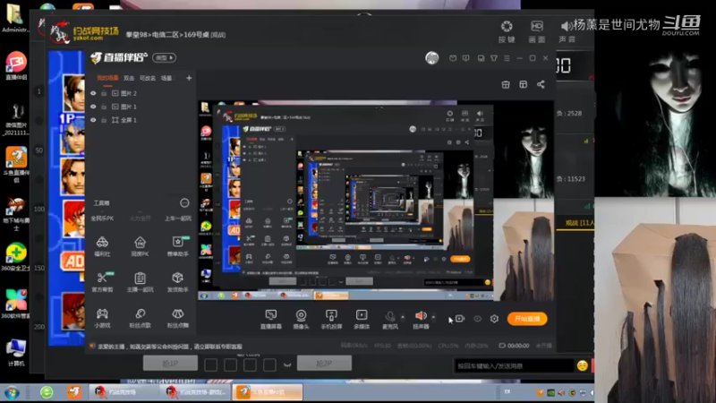Image resolution: width=716 pixels, height=403 pixels.
Task: Switch to the first orange scene tab
Action: (x=107, y=78)
